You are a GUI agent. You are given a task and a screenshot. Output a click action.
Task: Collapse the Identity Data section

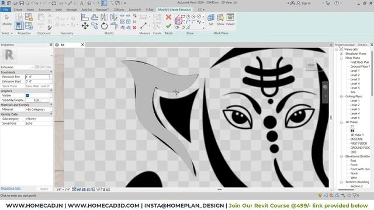(x=51, y=114)
